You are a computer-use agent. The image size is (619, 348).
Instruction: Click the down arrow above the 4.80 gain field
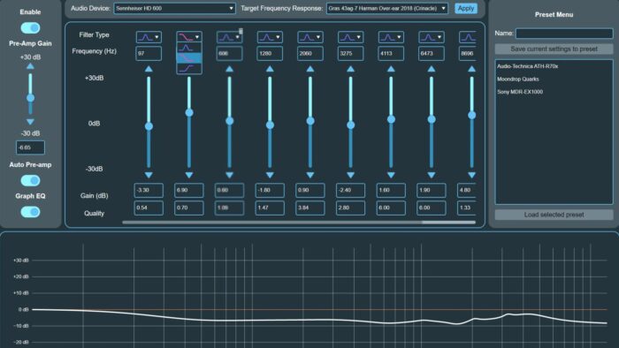[471, 175]
